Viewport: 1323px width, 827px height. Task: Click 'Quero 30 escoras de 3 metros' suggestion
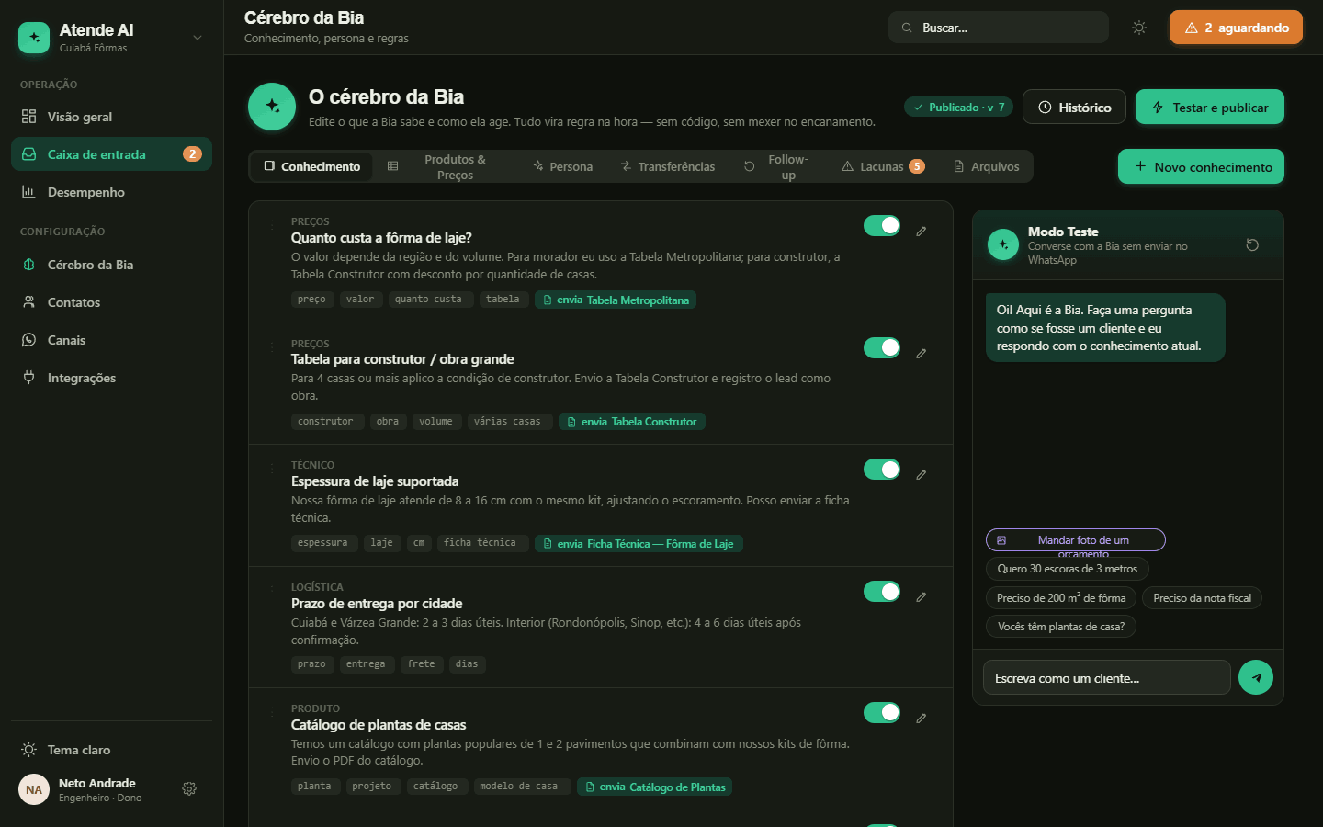(1068, 569)
